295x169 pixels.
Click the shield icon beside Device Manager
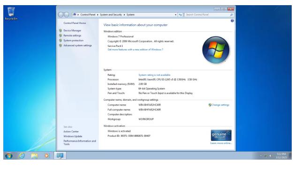61,30
